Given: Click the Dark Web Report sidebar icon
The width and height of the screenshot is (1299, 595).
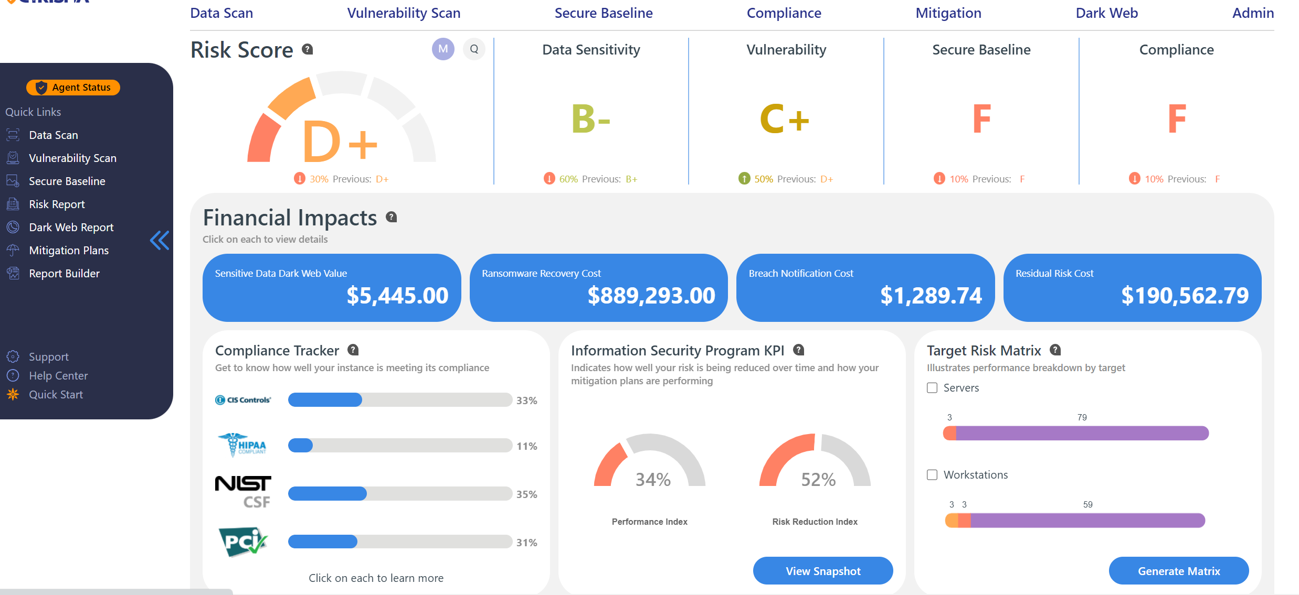Looking at the screenshot, I should coord(13,227).
